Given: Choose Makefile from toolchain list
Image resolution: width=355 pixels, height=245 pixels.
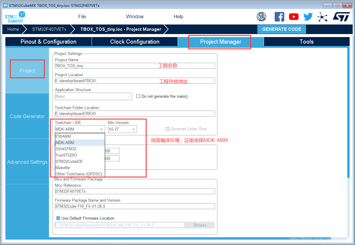Looking at the screenshot, I should click(80, 168).
